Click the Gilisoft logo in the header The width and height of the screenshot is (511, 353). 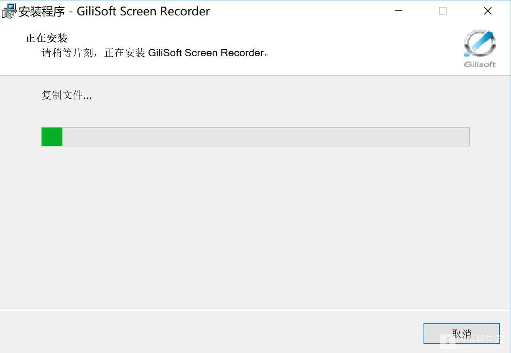(480, 49)
